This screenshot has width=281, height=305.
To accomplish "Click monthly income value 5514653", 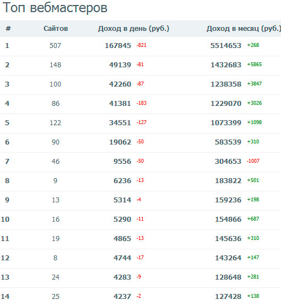I will tap(226, 46).
